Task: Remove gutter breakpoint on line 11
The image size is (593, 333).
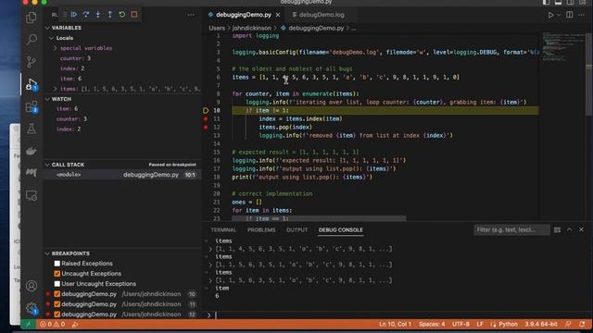Action: 206,118
